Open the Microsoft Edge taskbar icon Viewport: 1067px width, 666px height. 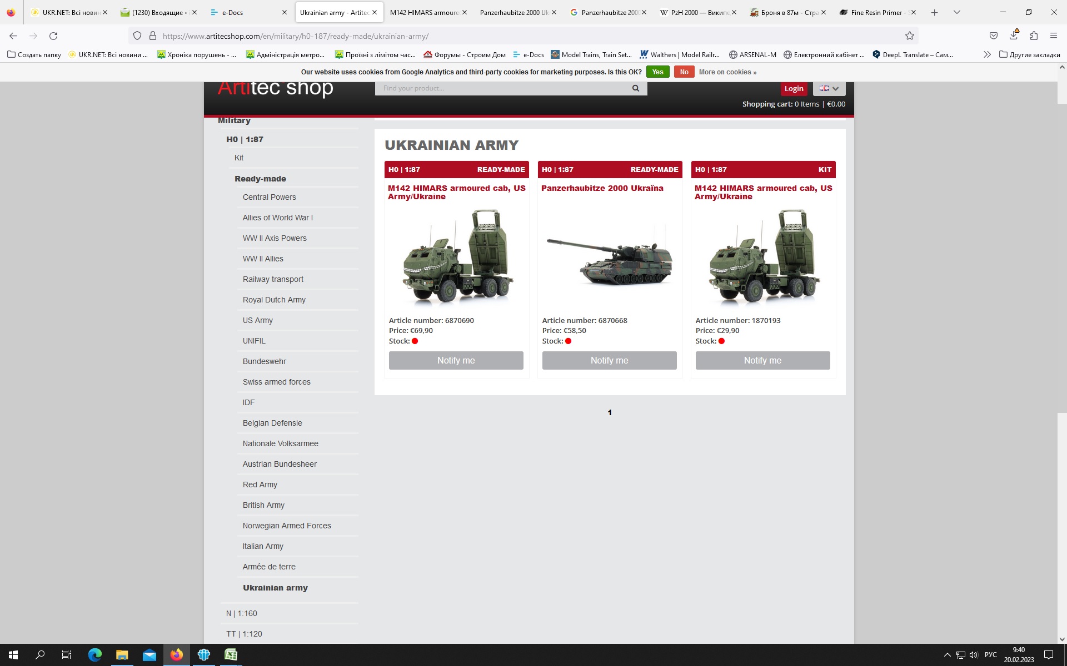[x=95, y=655]
